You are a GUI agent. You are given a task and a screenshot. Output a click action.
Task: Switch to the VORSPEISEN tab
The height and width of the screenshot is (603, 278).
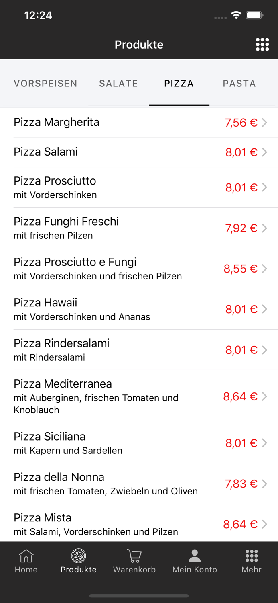[45, 83]
